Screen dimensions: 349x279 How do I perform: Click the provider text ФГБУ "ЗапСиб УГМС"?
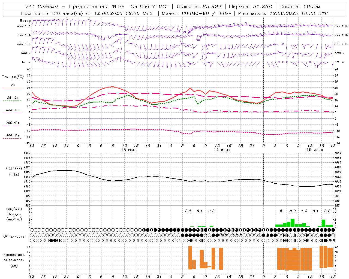click(140, 7)
